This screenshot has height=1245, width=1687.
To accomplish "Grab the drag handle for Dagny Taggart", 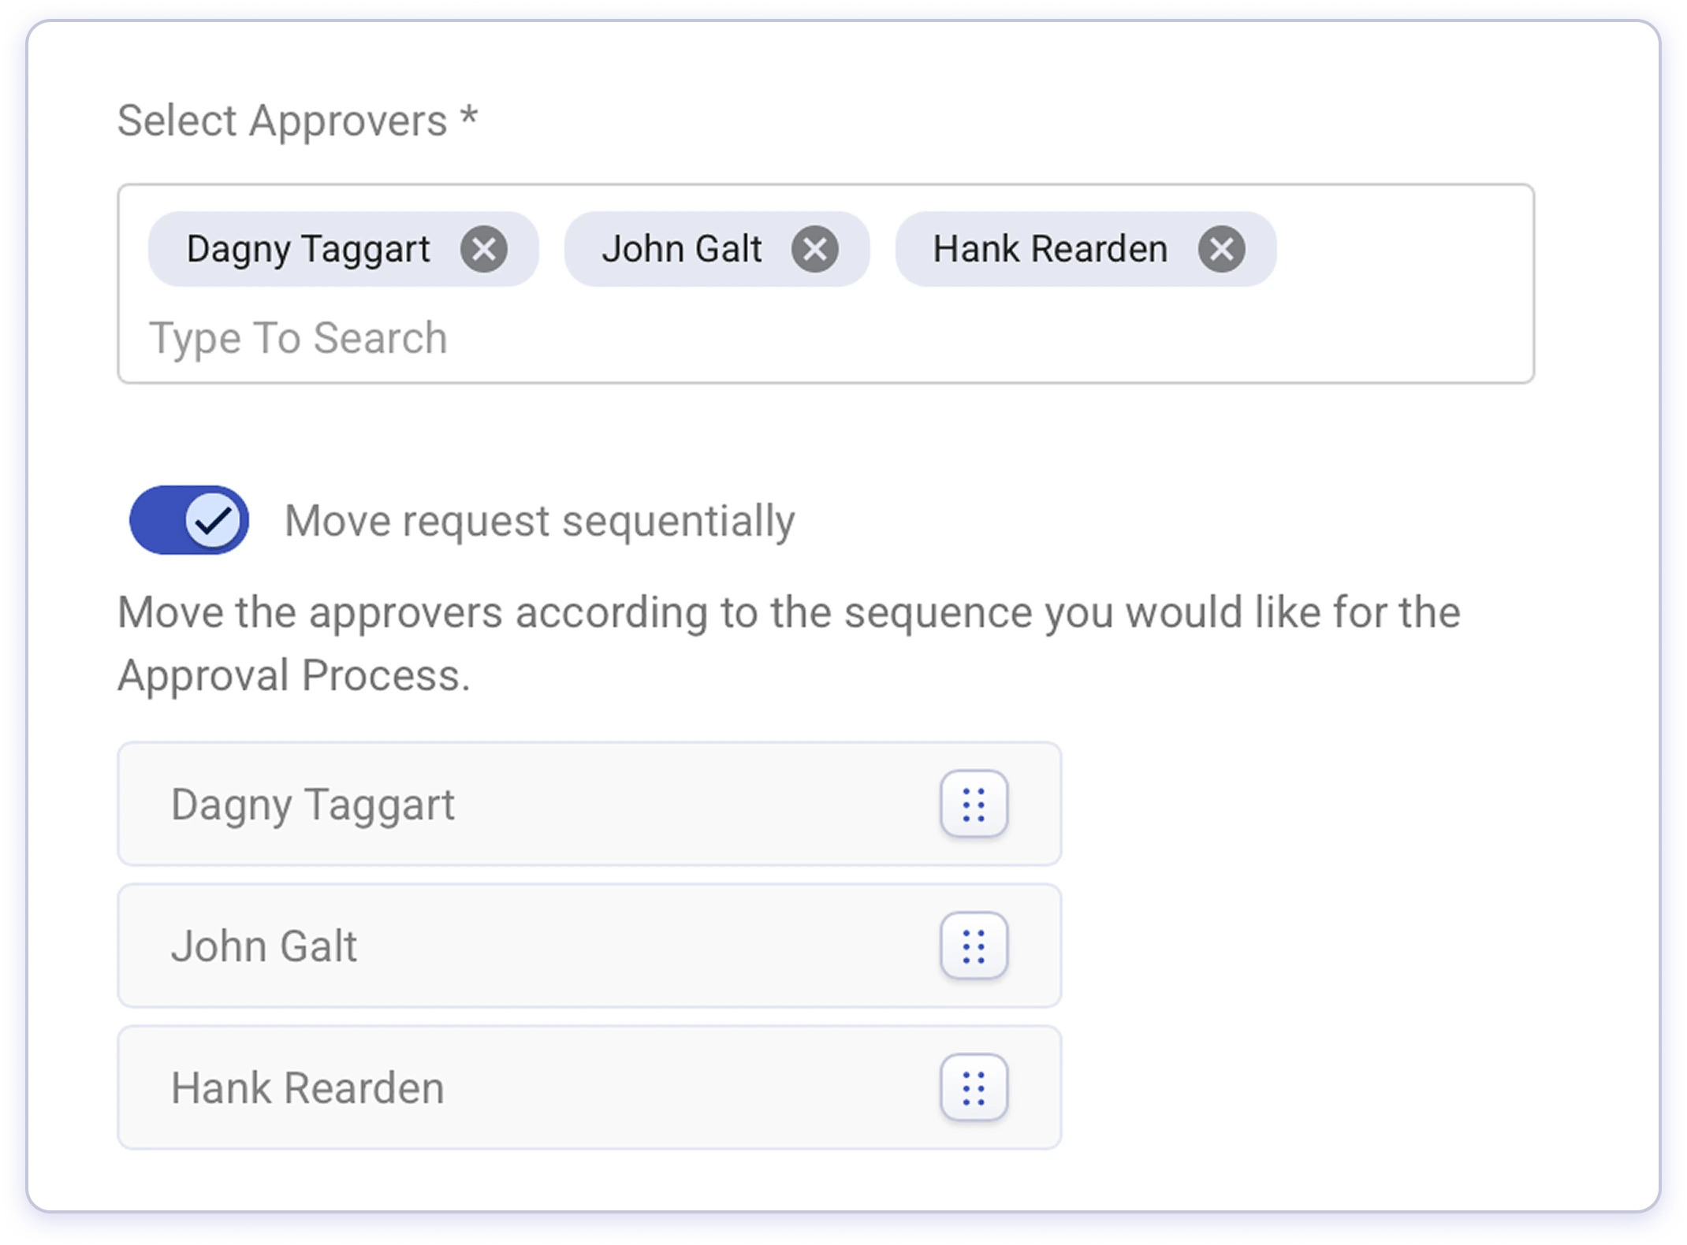I will (x=974, y=804).
